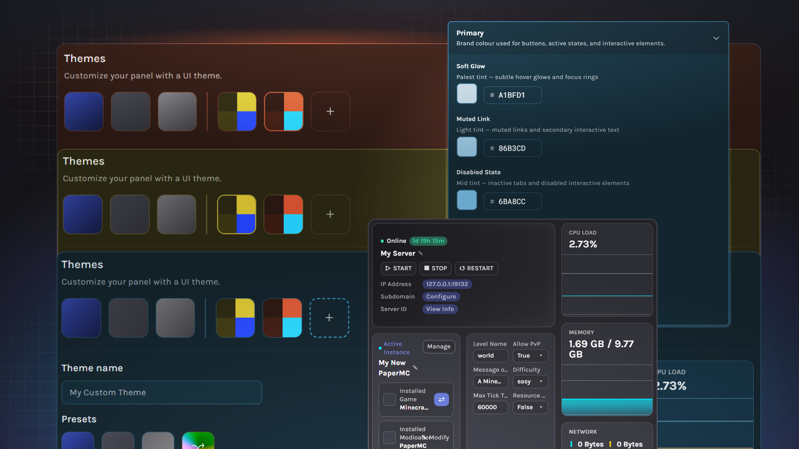Select blue theme swatch in red Themes panel
This screenshot has width=799, height=449.
pos(84,111)
